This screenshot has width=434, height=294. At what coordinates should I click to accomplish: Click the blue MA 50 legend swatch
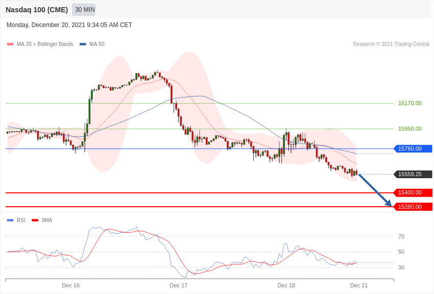83,44
